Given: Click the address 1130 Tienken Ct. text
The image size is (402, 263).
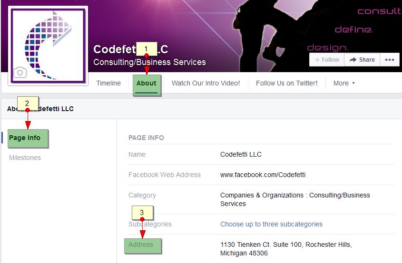Looking at the screenshot, I should pos(286,249).
